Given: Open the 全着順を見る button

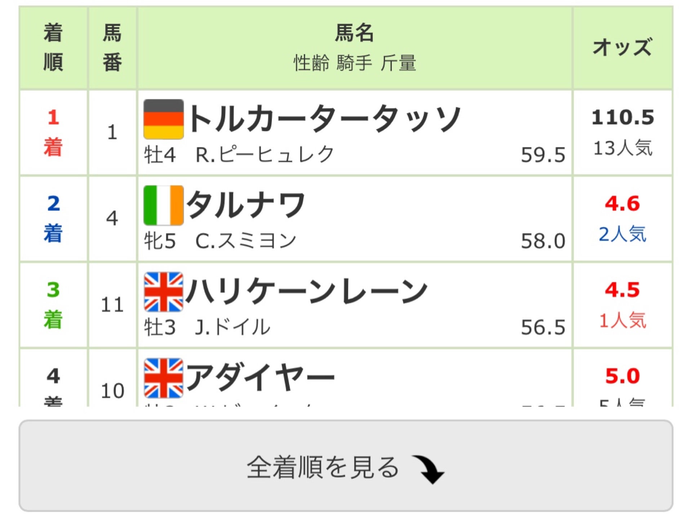Looking at the screenshot, I should [x=346, y=466].
